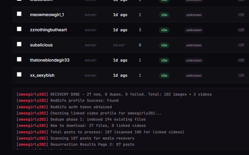Open the zznothingbutheart username
Image resolution: width=249 pixels, height=155 pixels.
pos(49,30)
